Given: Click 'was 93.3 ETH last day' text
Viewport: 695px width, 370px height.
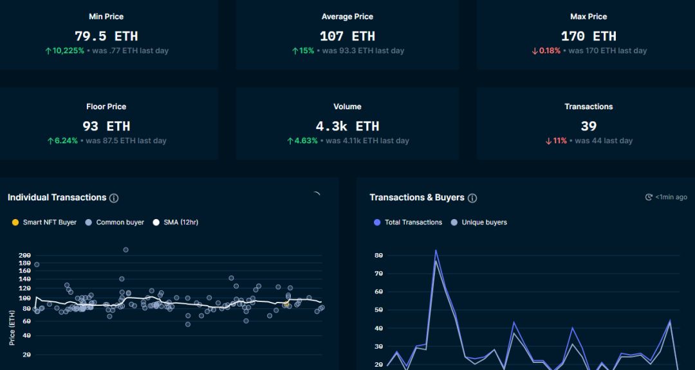Looking at the screenshot, I should [363, 51].
